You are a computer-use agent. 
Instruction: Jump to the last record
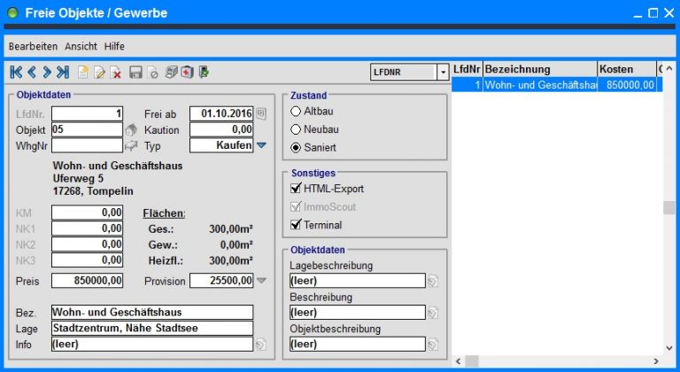point(63,72)
